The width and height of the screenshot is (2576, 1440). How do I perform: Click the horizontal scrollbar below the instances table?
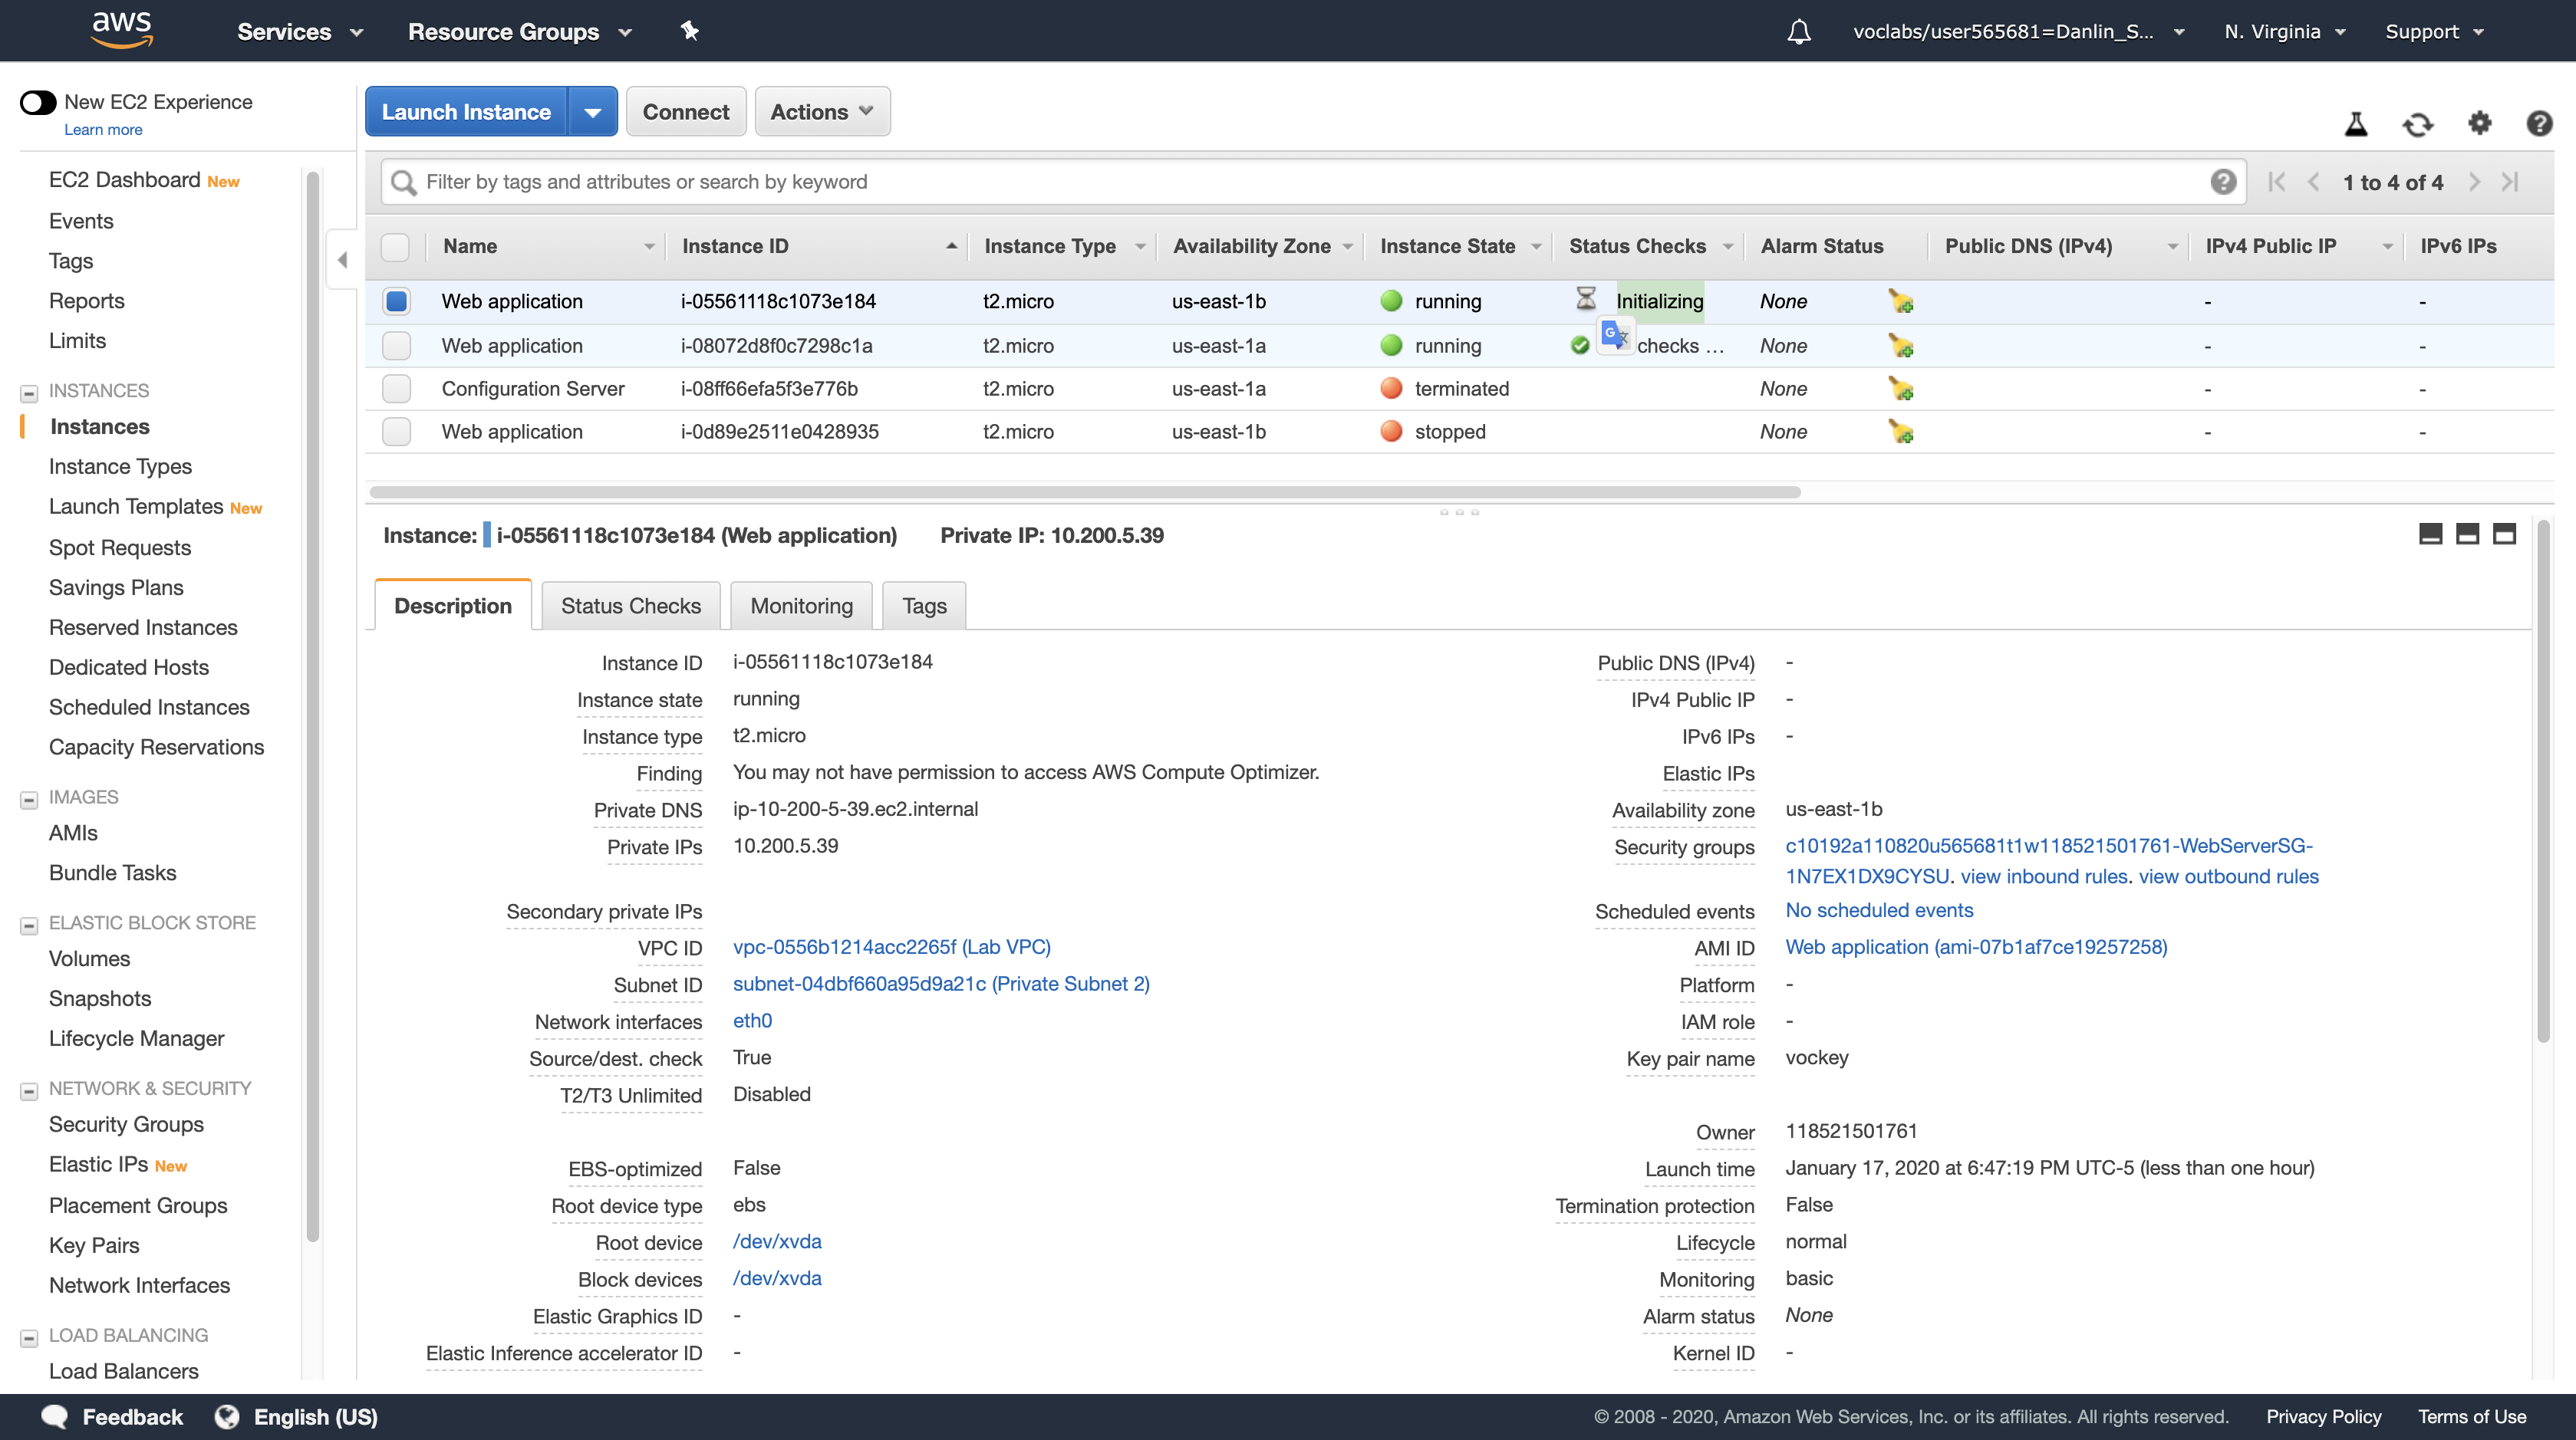(x=1084, y=492)
